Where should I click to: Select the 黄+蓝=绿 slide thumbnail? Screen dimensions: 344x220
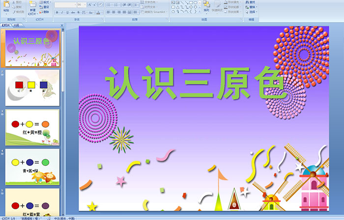pyautogui.click(x=32, y=167)
